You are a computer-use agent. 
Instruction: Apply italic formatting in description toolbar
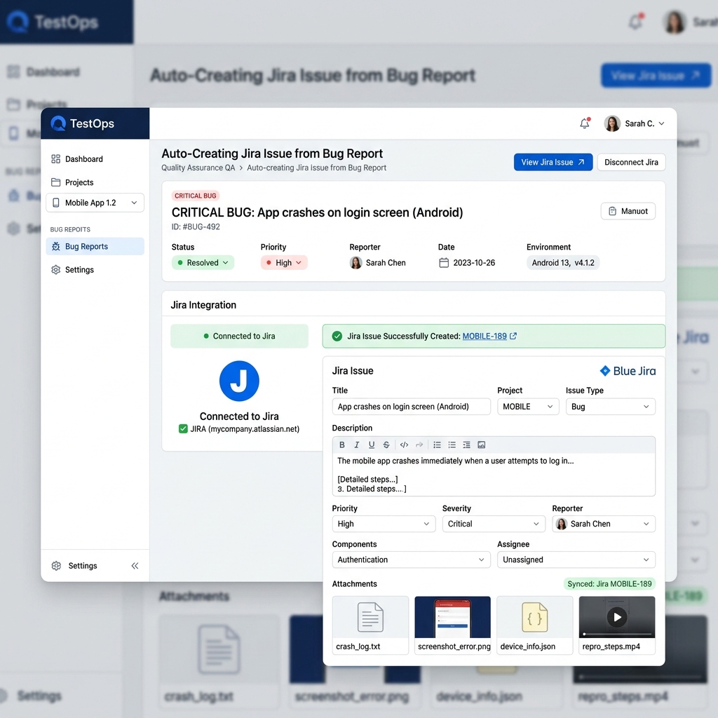pyautogui.click(x=357, y=445)
